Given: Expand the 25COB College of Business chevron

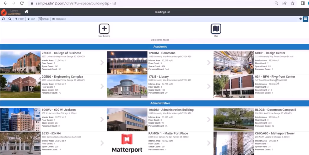Looking at the screenshot, I should tap(102, 63).
